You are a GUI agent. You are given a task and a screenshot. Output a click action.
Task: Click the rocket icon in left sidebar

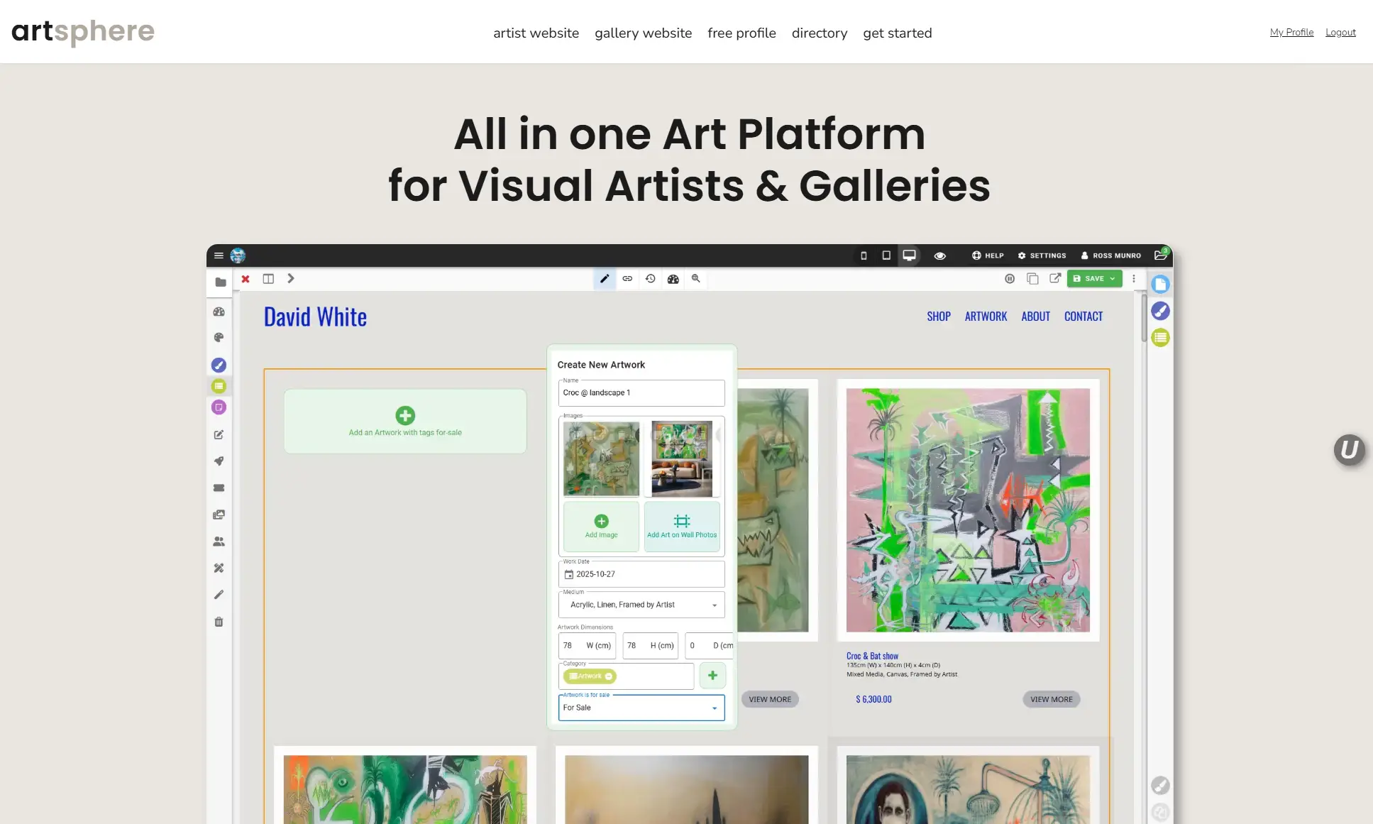(219, 461)
